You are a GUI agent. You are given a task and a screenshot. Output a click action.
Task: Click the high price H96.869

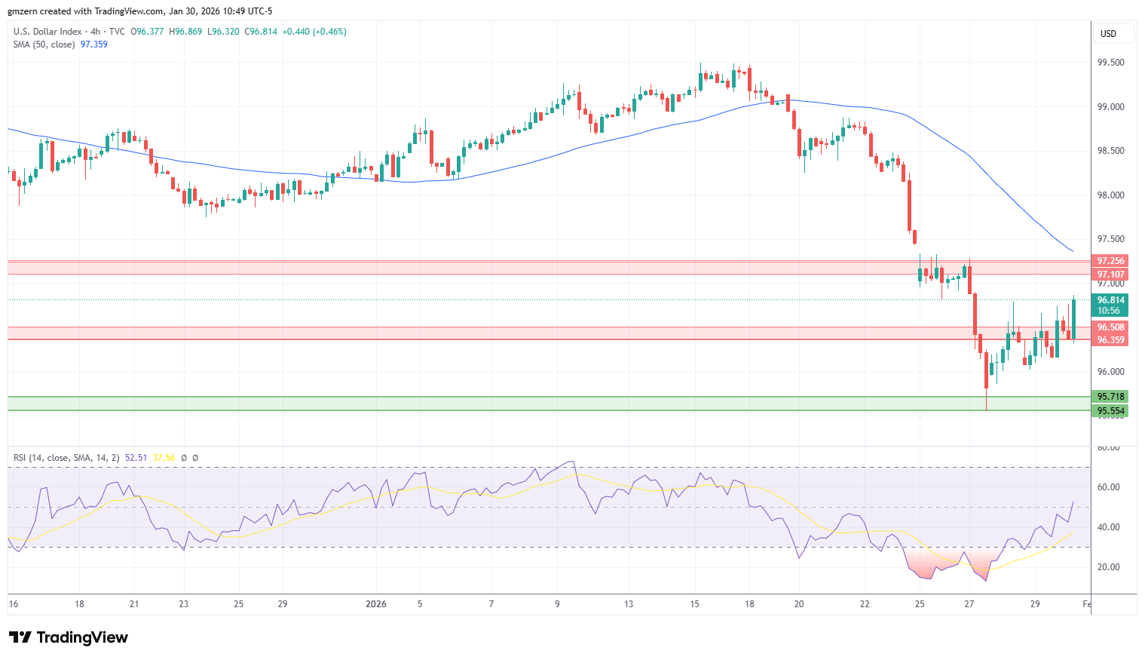tap(185, 32)
